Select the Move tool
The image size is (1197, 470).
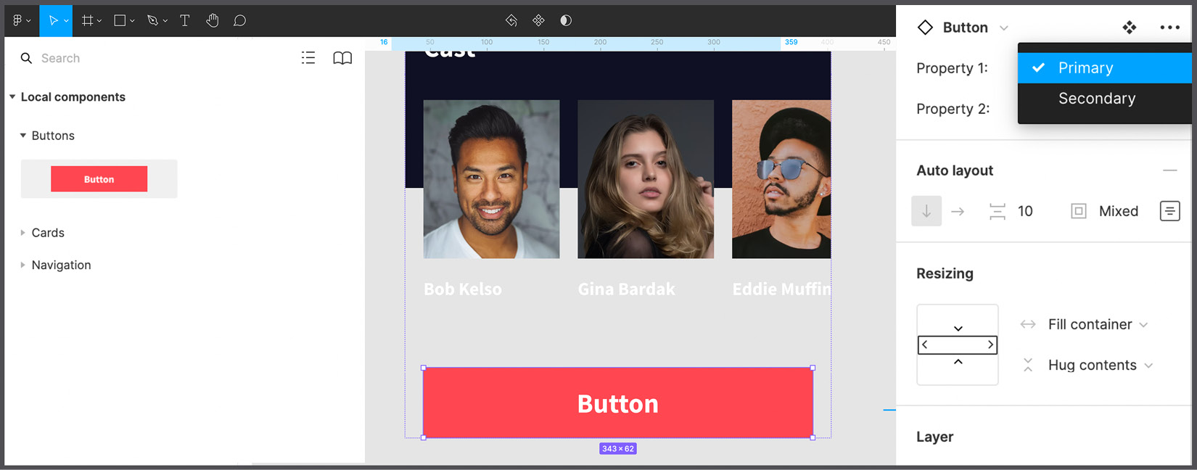tap(55, 20)
